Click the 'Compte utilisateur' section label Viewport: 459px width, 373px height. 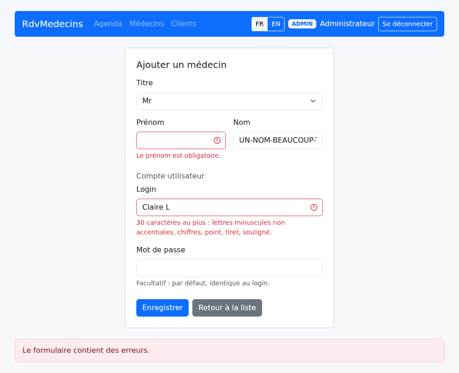pyautogui.click(x=170, y=176)
